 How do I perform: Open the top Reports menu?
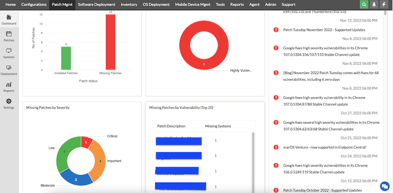(237, 4)
